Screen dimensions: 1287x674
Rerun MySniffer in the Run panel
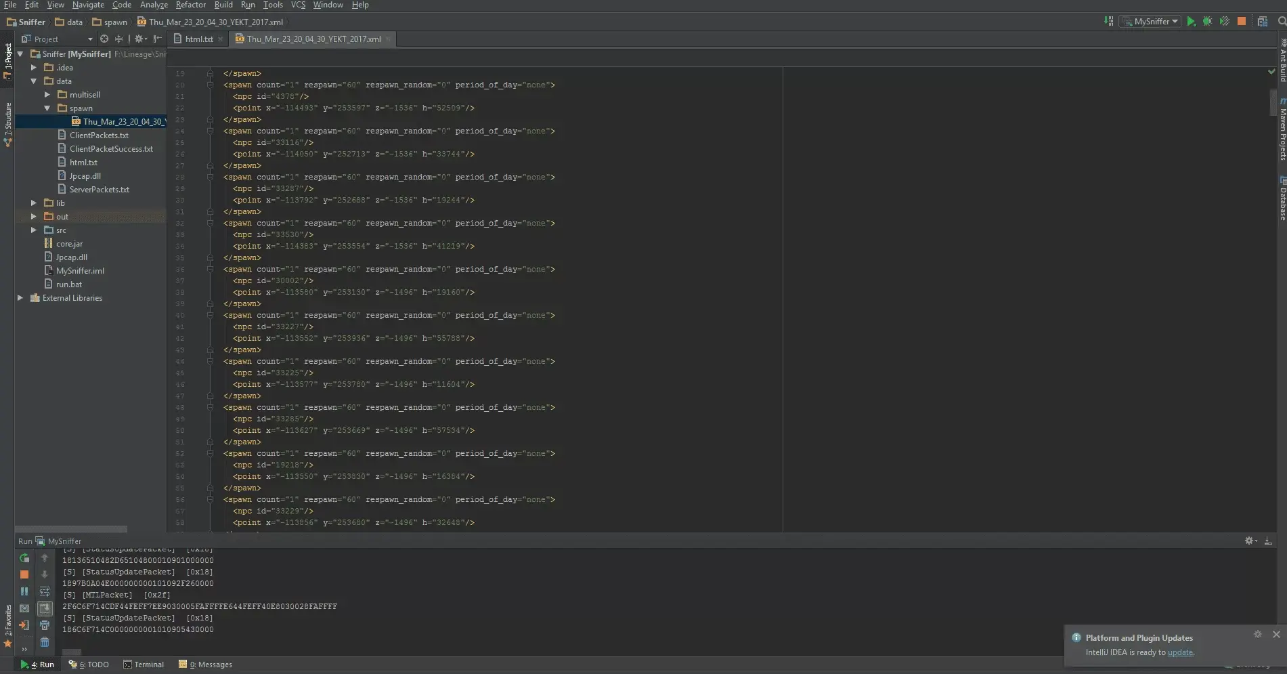(x=24, y=558)
